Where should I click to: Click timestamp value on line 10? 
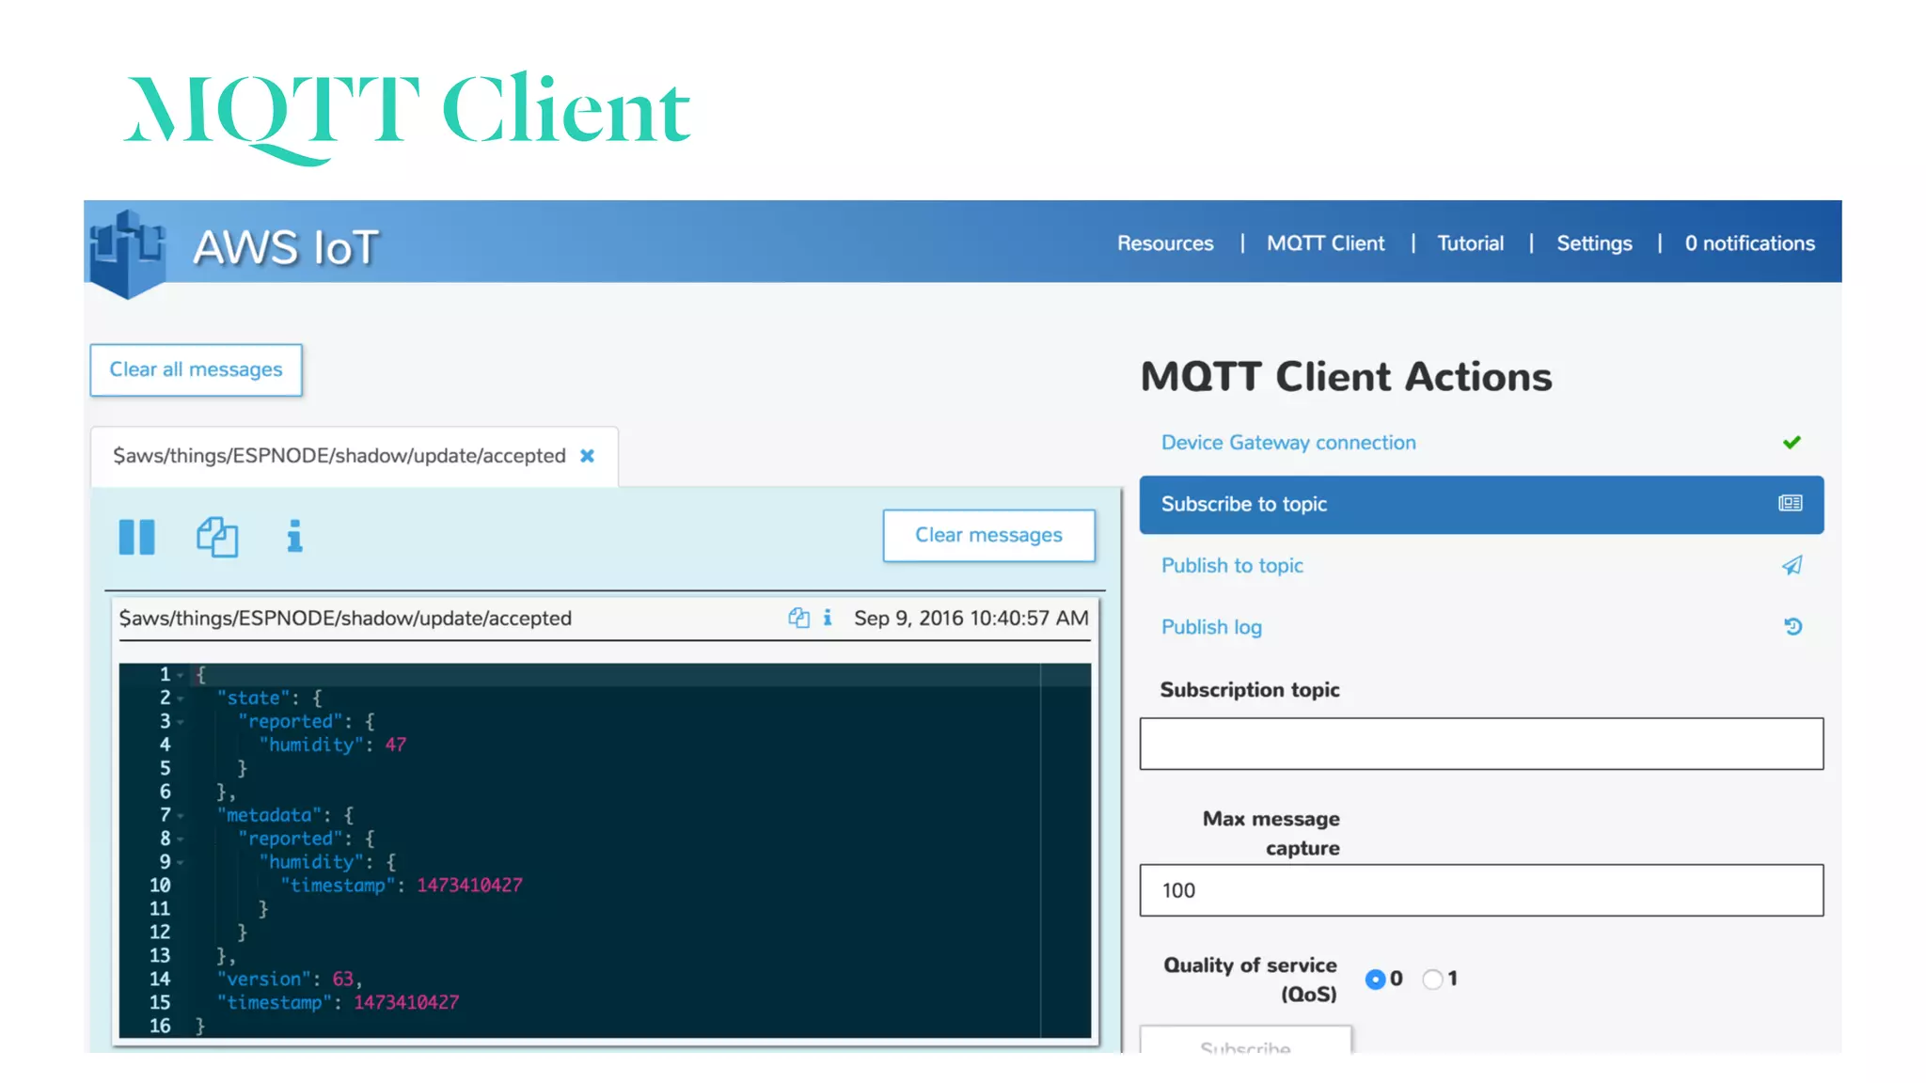pyautogui.click(x=469, y=886)
